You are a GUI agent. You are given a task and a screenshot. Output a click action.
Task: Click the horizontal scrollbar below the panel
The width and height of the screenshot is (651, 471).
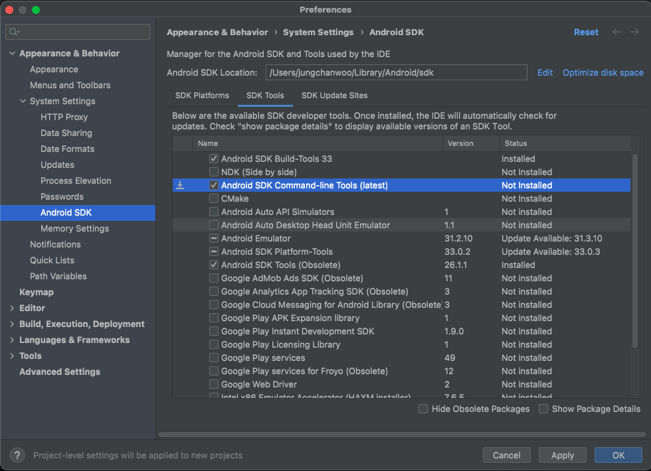click(x=402, y=435)
